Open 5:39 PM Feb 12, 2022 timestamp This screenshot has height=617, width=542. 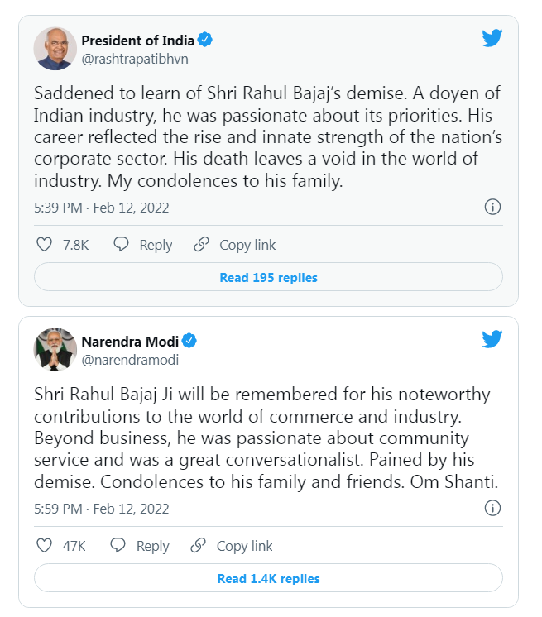101,208
